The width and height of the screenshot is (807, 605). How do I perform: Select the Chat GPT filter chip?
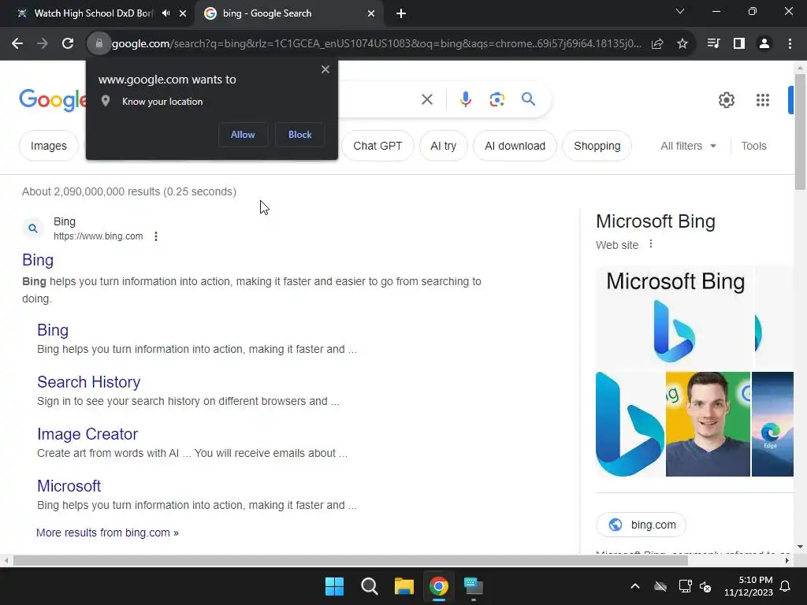[x=377, y=146]
